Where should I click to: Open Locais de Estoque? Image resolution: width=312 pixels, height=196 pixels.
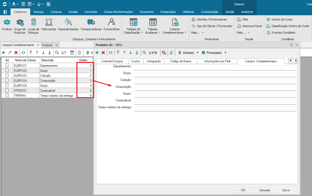pyautogui.click(x=33, y=26)
